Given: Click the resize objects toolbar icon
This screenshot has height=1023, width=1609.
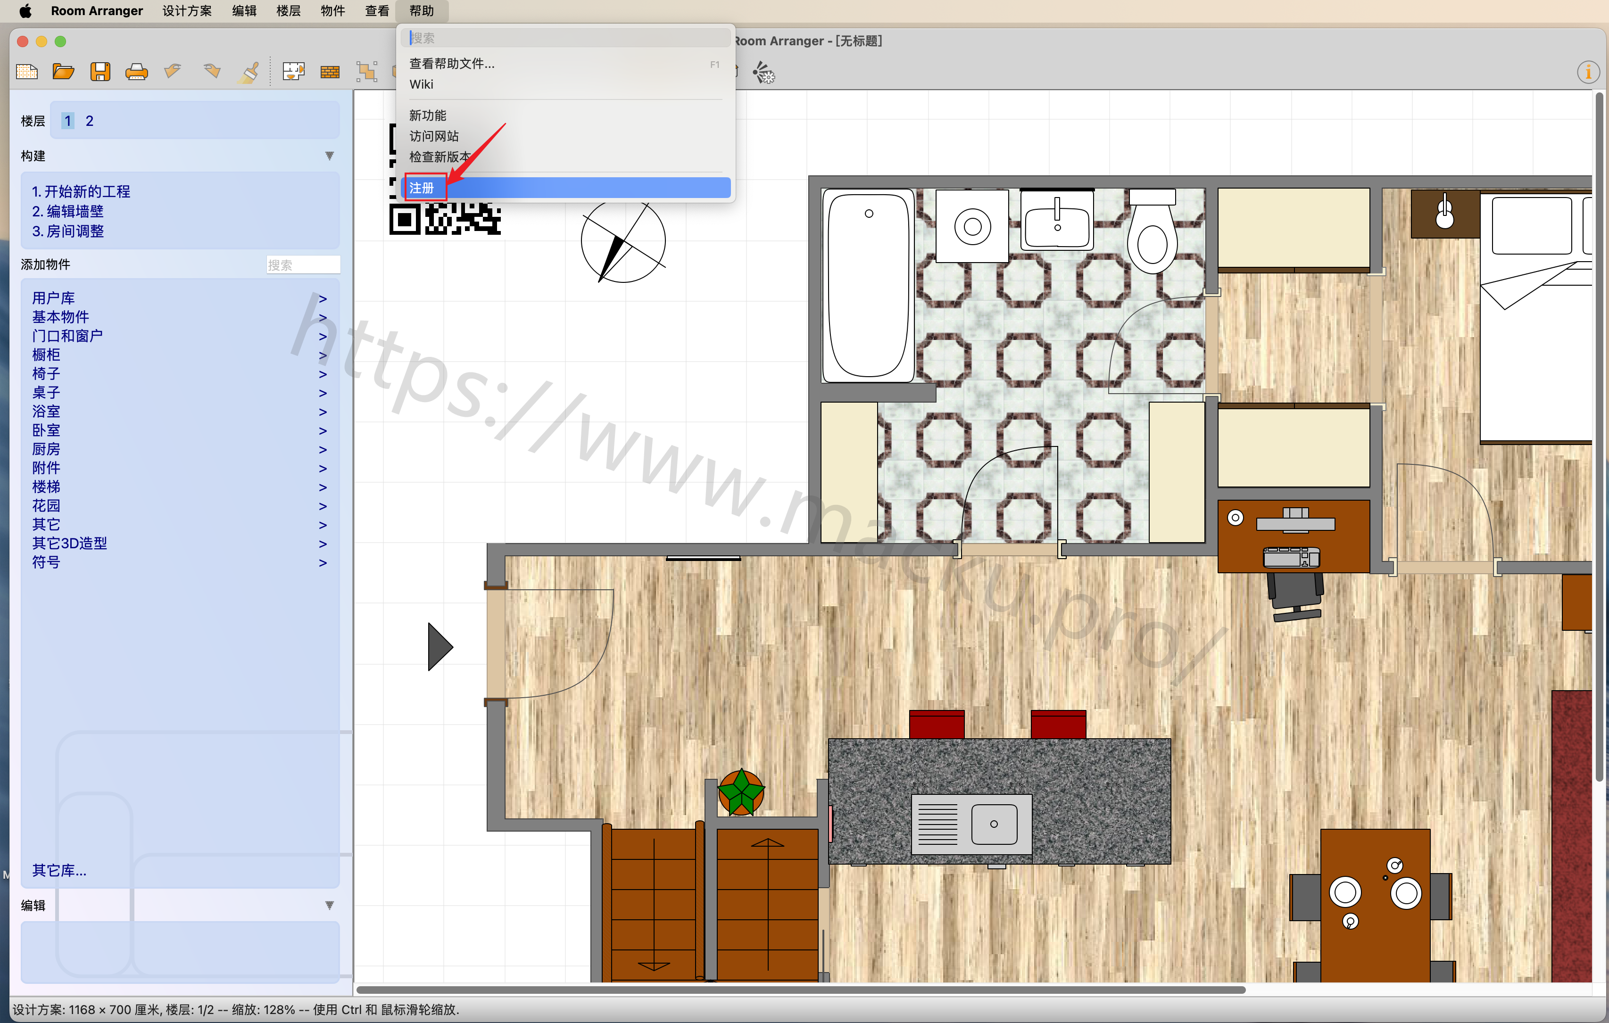Looking at the screenshot, I should pyautogui.click(x=366, y=72).
